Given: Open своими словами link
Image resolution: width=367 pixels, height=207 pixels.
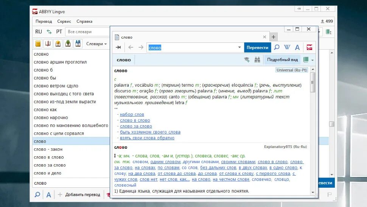Looking at the screenshot, I should (238, 162).
